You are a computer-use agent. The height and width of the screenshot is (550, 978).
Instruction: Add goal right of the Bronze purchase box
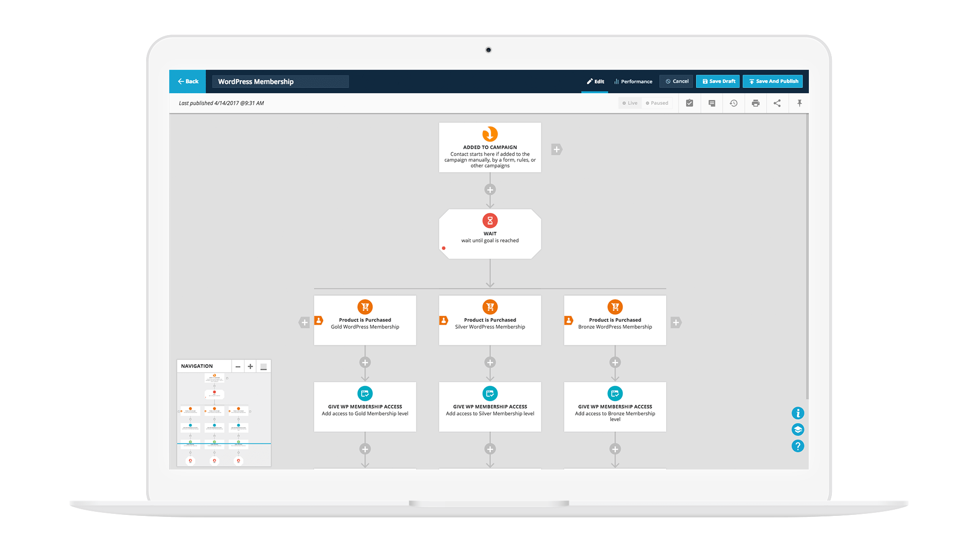[676, 322]
